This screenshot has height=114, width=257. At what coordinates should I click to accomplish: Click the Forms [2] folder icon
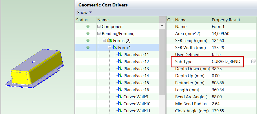pos(109,40)
